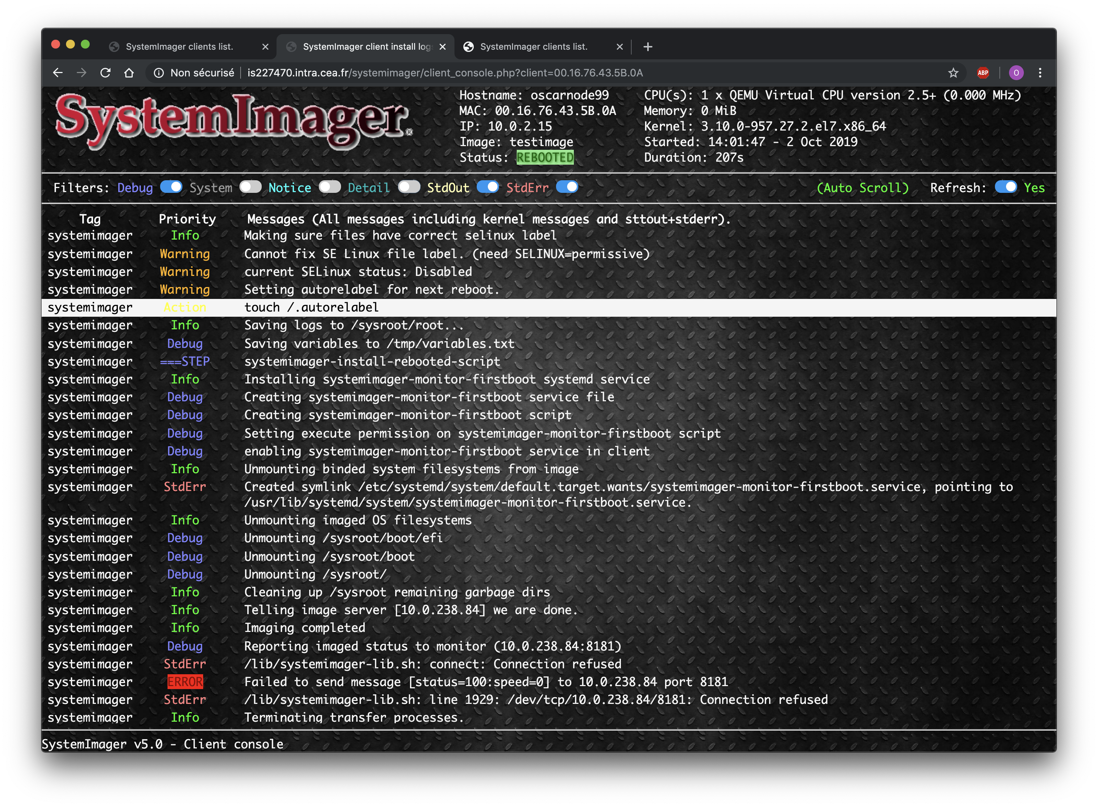Disable the StdOut filter toggle
Screen dimensions: 1098x807
coord(488,187)
